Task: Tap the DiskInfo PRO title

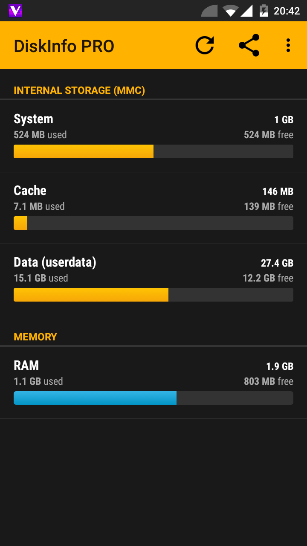Action: tap(64, 46)
